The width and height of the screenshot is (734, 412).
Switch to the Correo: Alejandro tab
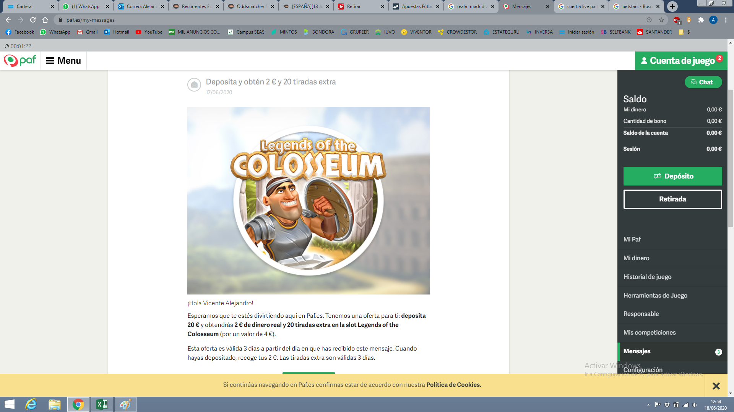tap(141, 6)
